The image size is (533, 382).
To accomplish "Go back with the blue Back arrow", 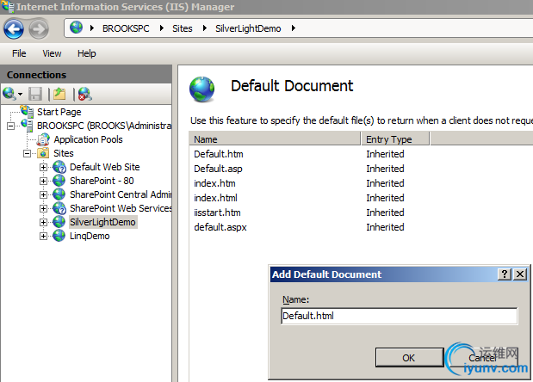I will click(14, 29).
